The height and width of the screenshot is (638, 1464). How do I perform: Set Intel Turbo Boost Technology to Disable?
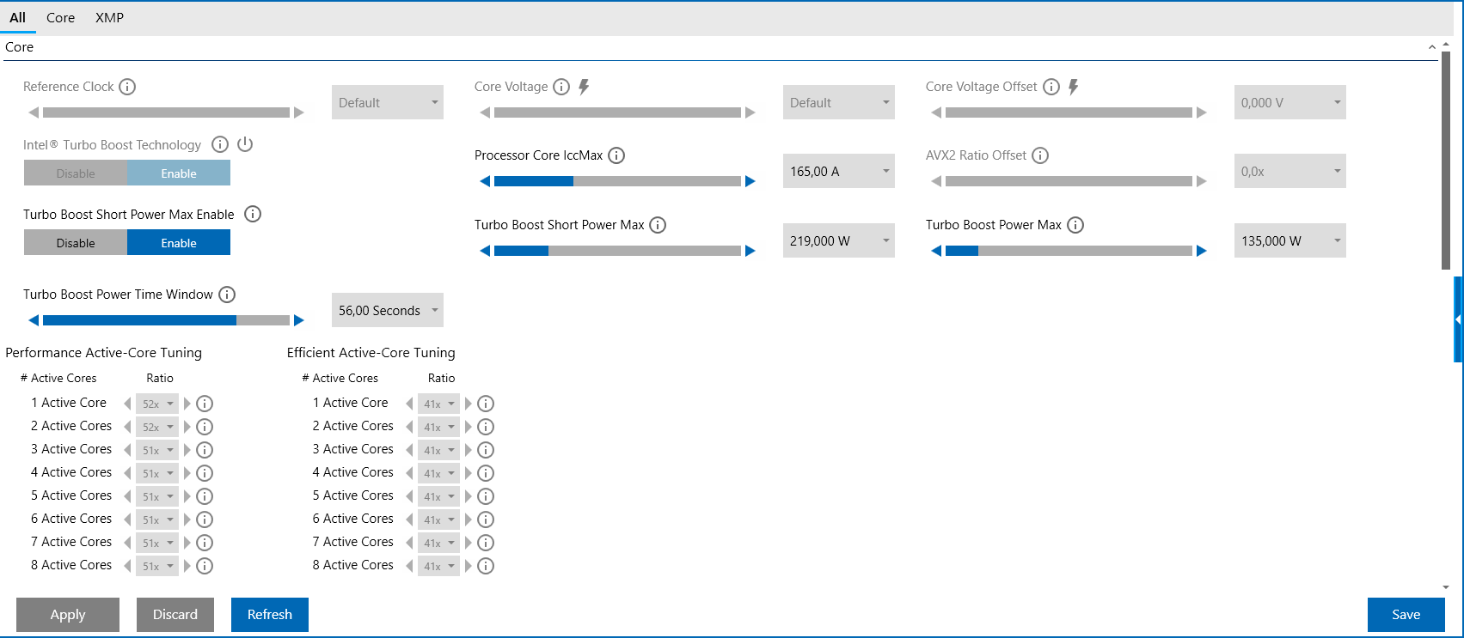pyautogui.click(x=76, y=173)
